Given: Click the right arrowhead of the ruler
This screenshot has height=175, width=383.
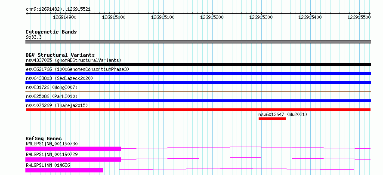Looking at the screenshot, I should (x=370, y=13).
